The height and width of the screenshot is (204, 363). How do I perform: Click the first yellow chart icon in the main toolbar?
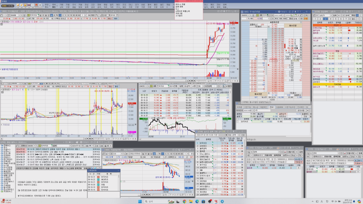point(18,5)
